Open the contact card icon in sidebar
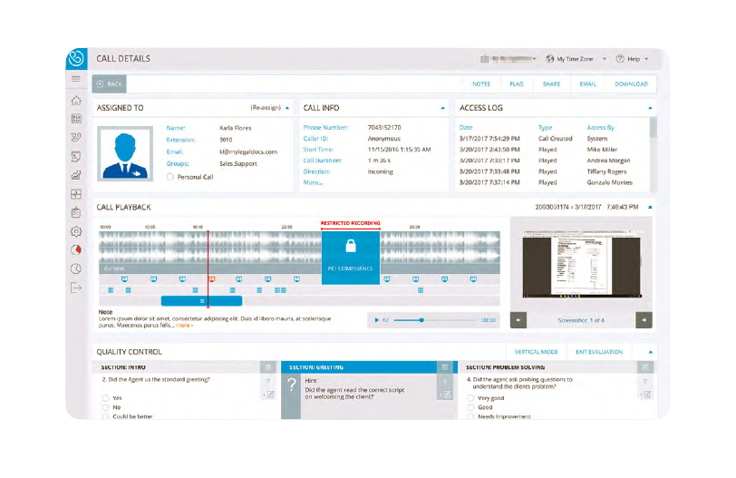Image resolution: width=736 pixels, height=478 pixels. pos(76,156)
